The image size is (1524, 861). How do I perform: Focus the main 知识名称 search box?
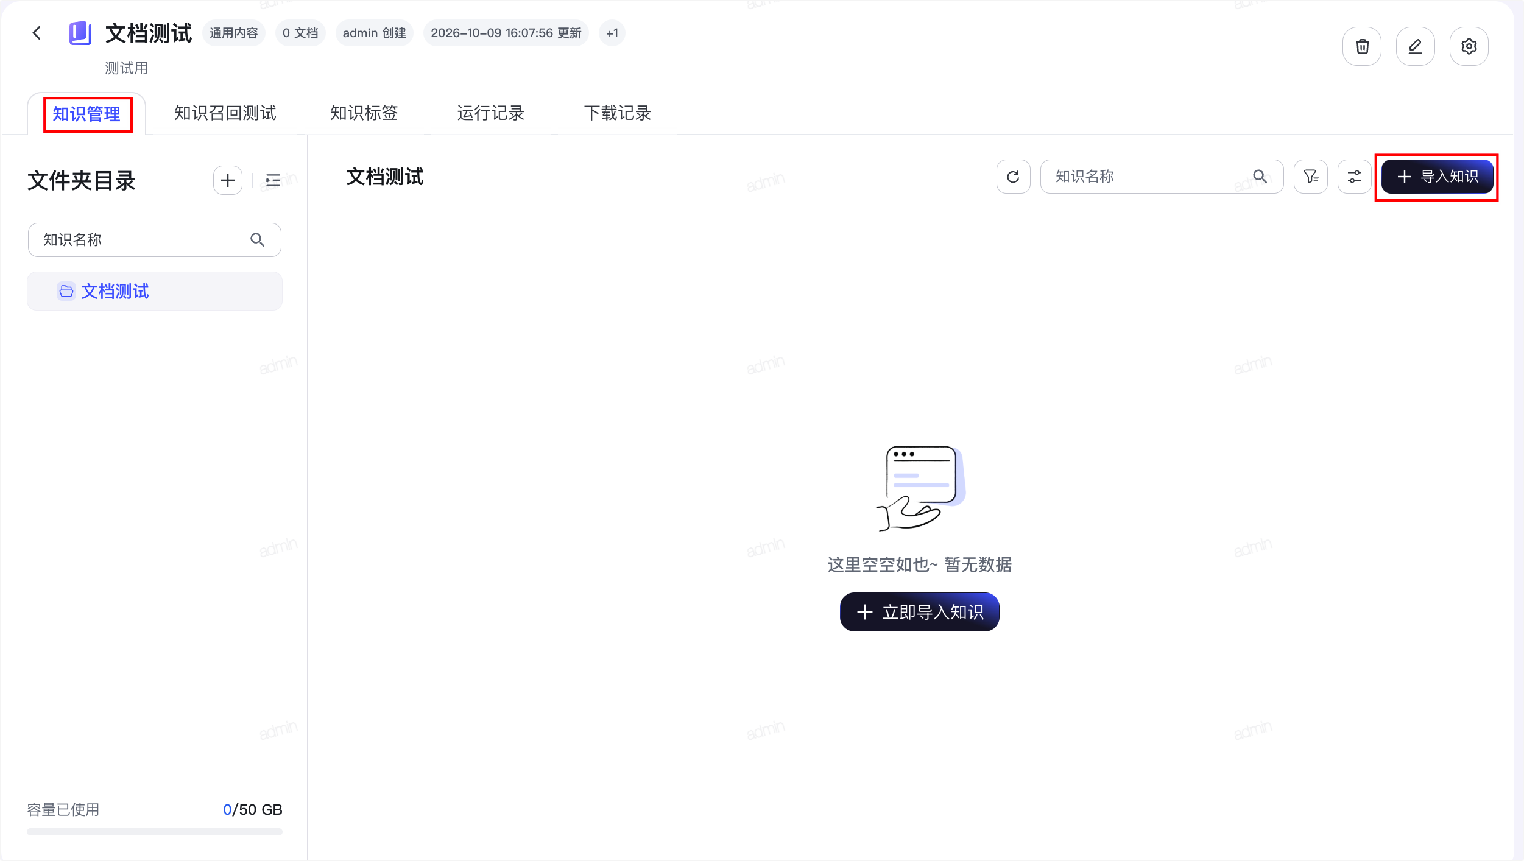point(1162,177)
